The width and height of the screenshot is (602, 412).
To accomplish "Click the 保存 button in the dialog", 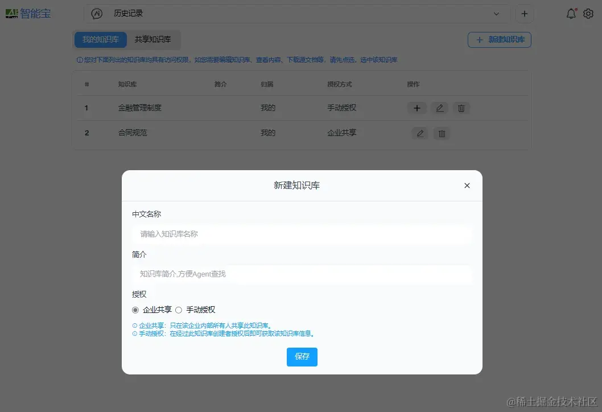I will click(302, 357).
